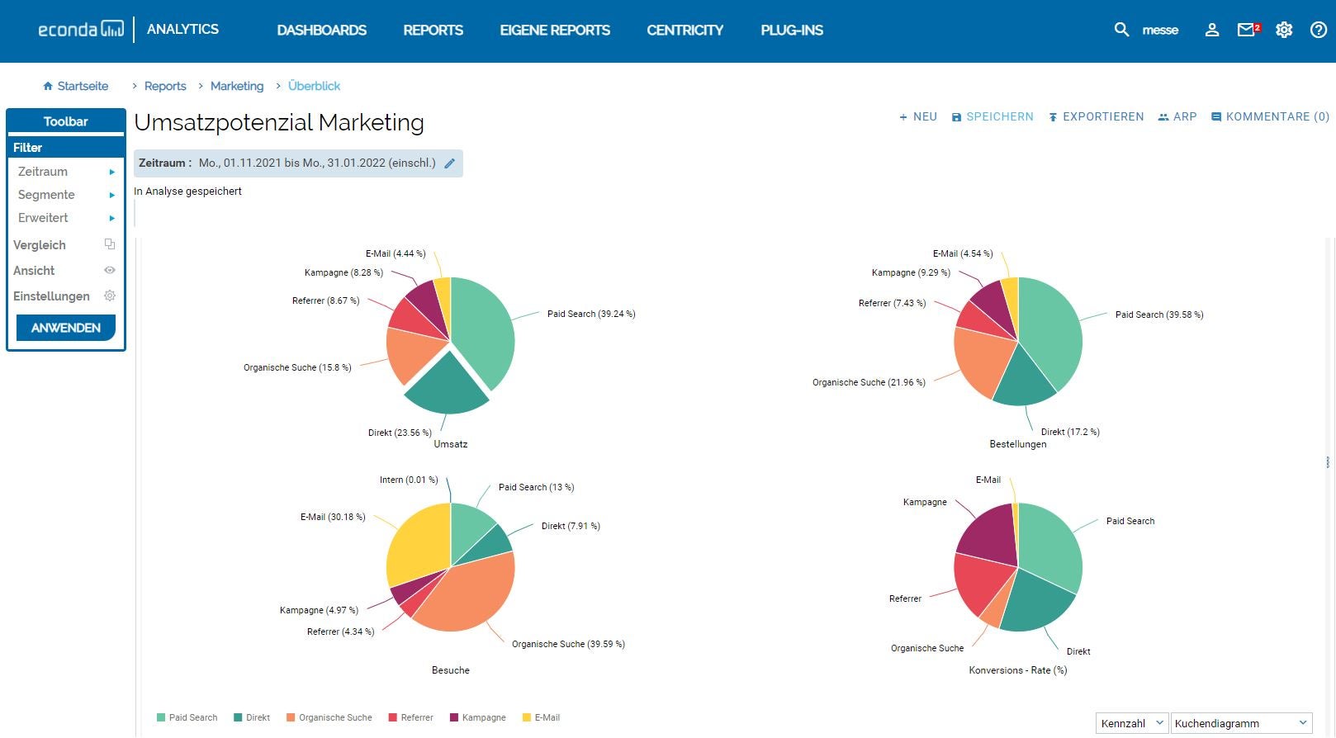
Task: Go to Startseite breadcrumb link
Action: click(83, 86)
